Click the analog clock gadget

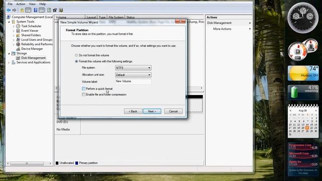[303, 18]
